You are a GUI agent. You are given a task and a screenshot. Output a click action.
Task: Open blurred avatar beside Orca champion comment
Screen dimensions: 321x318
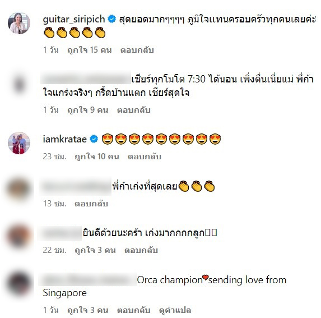point(19,284)
